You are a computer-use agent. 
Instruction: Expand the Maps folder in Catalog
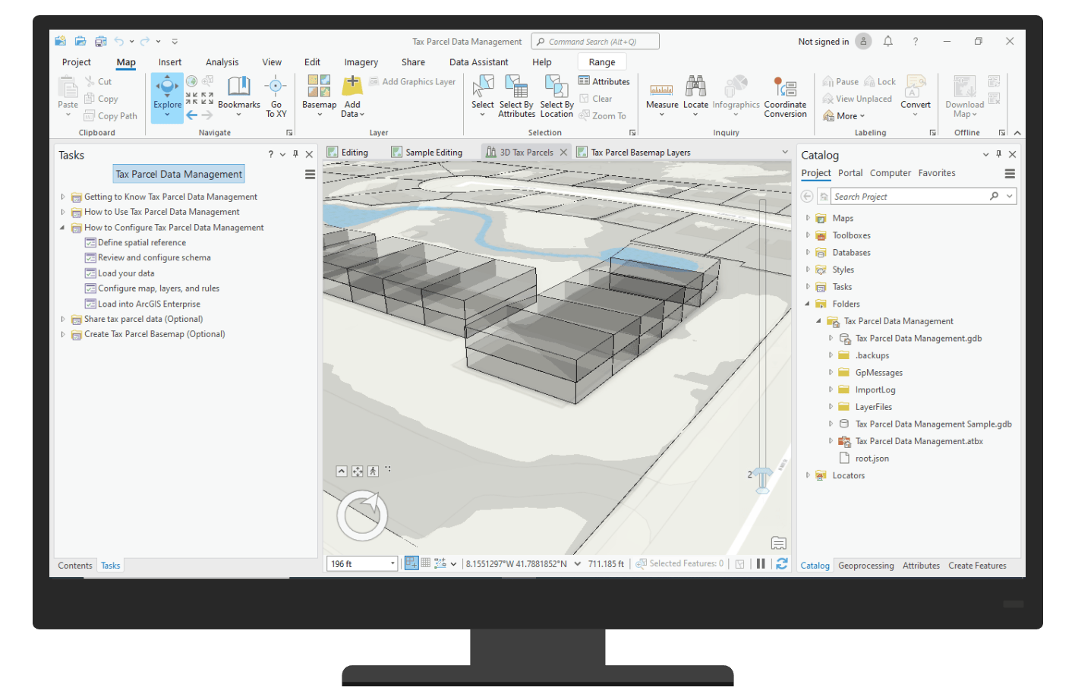[x=807, y=218]
